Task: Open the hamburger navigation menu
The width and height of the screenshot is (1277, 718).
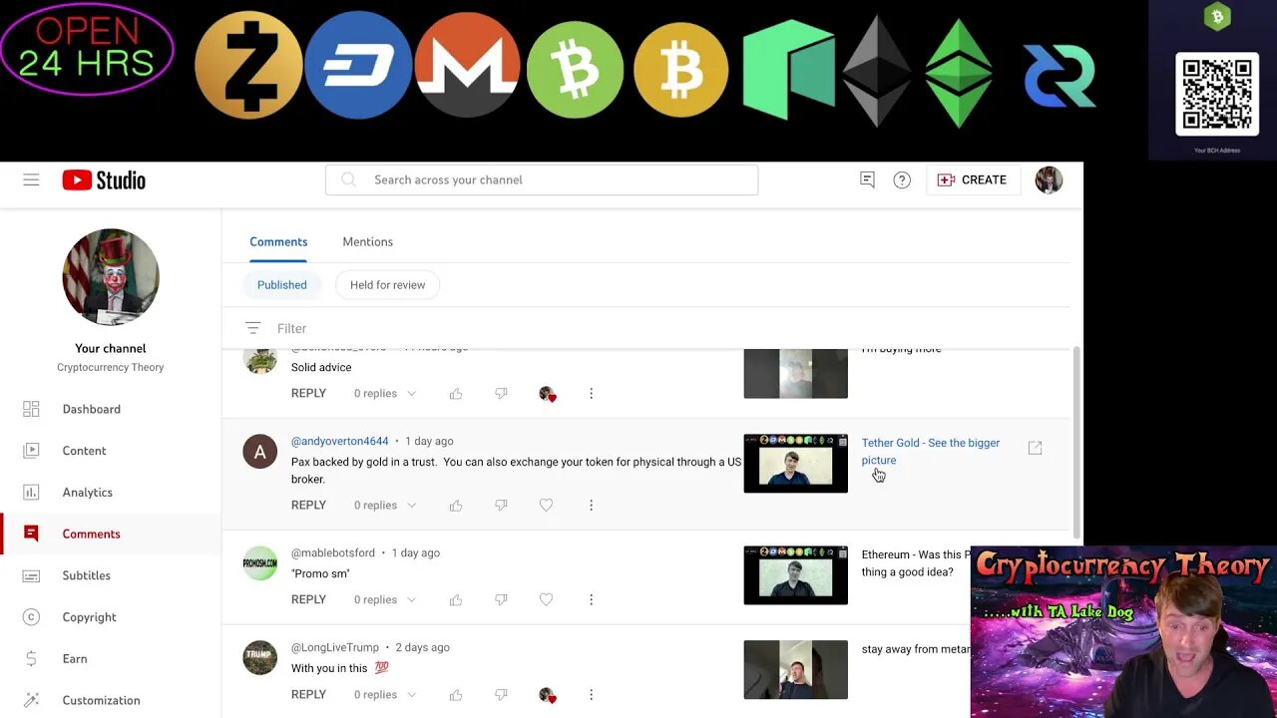Action: (31, 179)
